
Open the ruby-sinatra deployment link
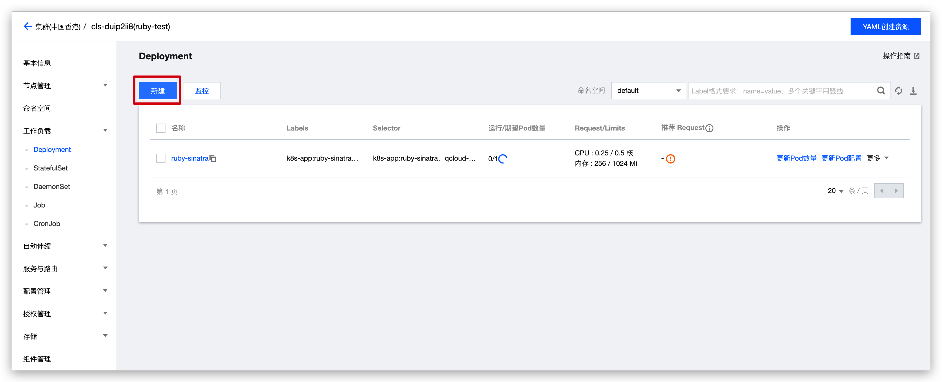pyautogui.click(x=189, y=158)
